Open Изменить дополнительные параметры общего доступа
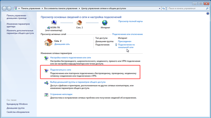 [x=20, y=32]
